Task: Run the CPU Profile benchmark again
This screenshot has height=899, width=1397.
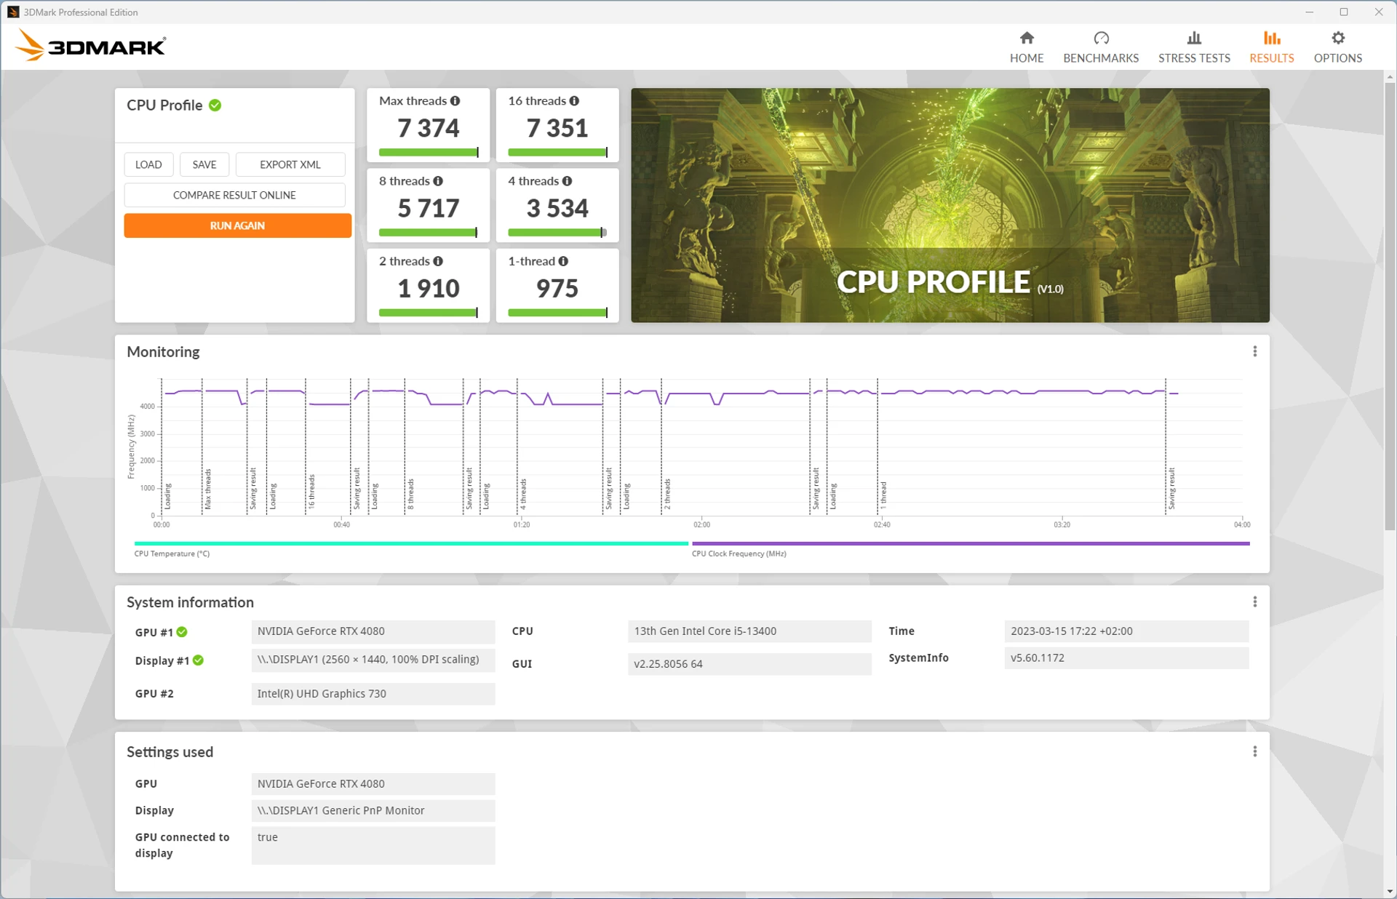Action: pyautogui.click(x=237, y=225)
